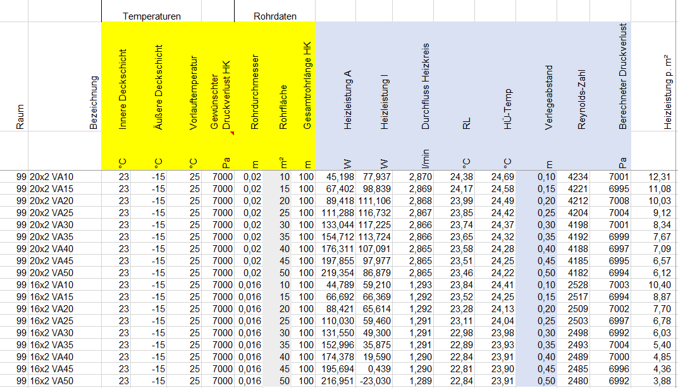Select the 'Berechneter Druckverlust' header cell
Screen dimensions: 678x388
click(622, 76)
